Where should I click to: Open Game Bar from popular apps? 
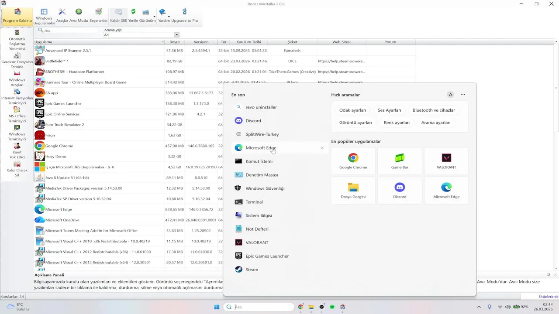400,161
